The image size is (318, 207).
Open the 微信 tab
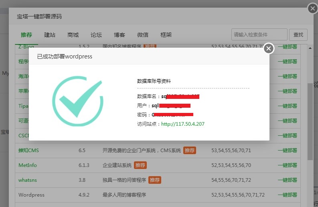143,35
